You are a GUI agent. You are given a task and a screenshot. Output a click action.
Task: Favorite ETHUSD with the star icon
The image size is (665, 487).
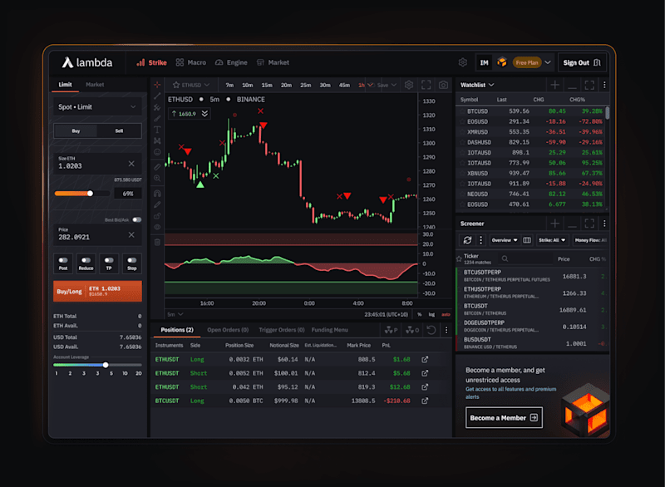[x=176, y=86]
